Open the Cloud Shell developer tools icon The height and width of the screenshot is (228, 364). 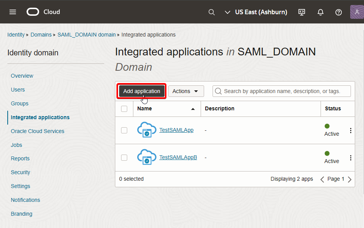click(302, 12)
